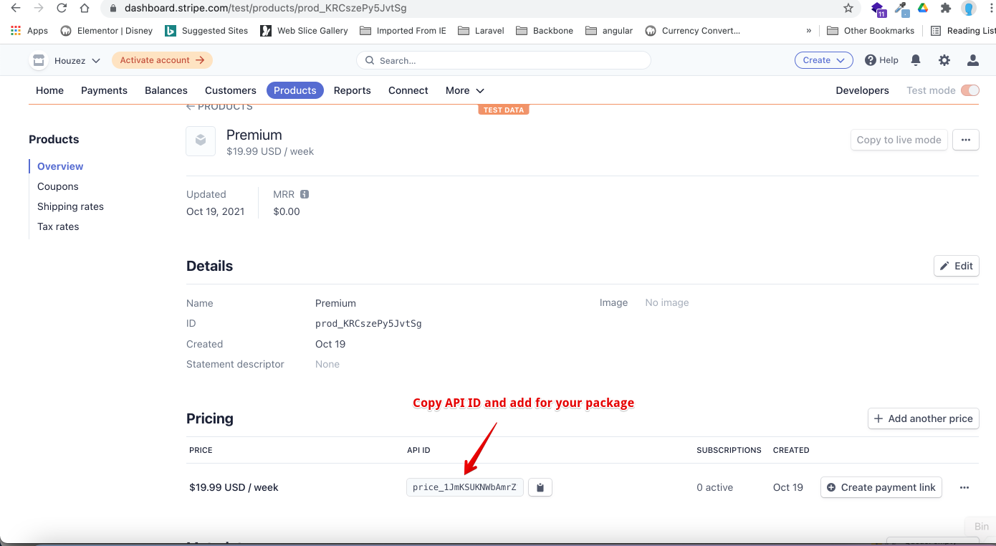Open the browser extensions puzzle icon
996x546 pixels.
click(x=946, y=9)
